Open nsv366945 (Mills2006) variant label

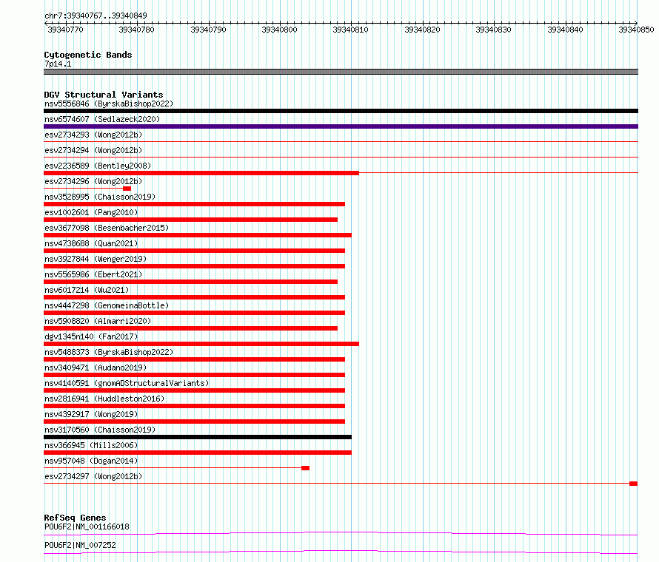tap(91, 445)
